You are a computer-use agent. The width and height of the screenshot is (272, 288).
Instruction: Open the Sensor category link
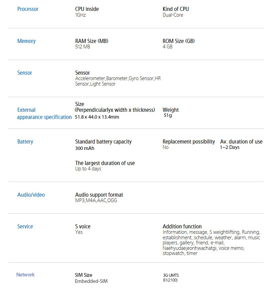point(25,73)
